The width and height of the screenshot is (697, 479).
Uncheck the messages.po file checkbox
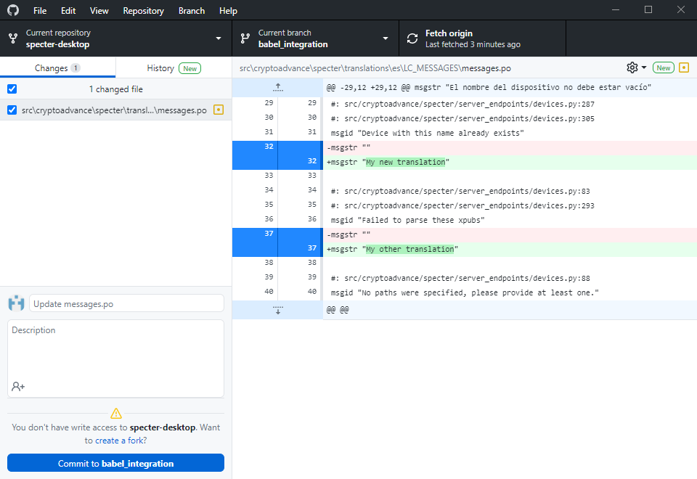[12, 110]
